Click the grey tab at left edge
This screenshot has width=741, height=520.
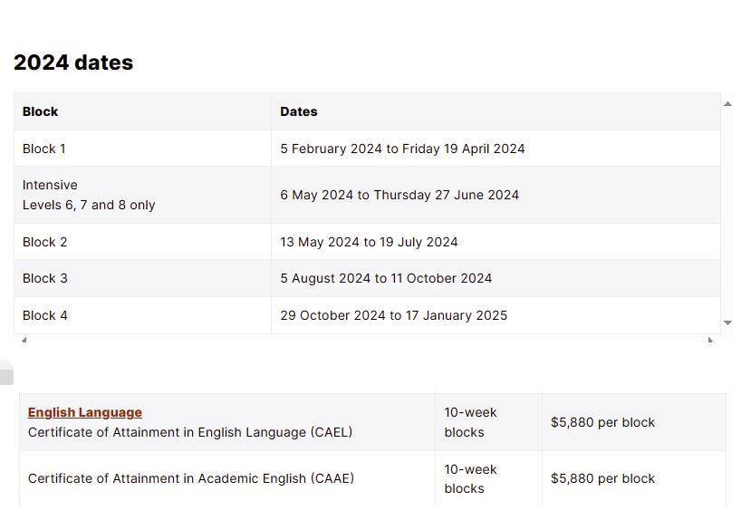(x=6, y=372)
